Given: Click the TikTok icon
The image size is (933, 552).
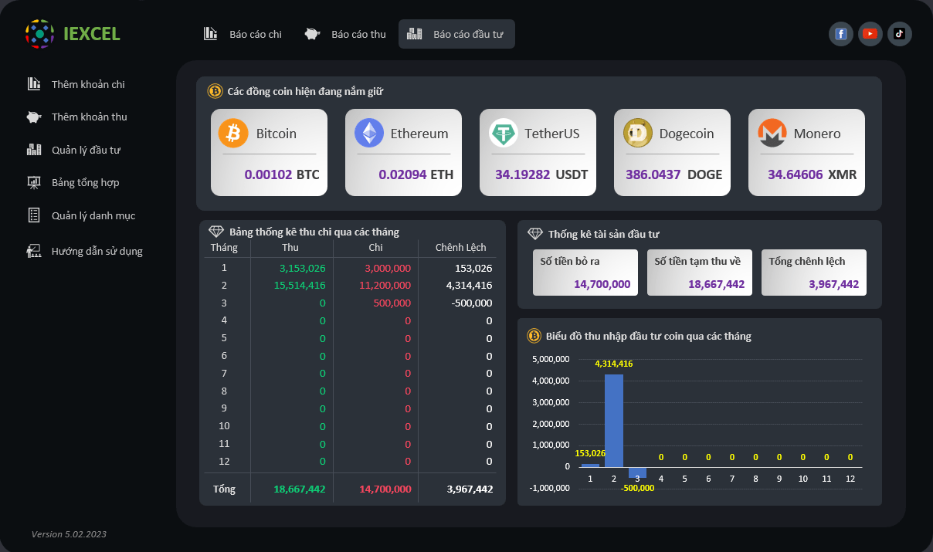Looking at the screenshot, I should [900, 34].
